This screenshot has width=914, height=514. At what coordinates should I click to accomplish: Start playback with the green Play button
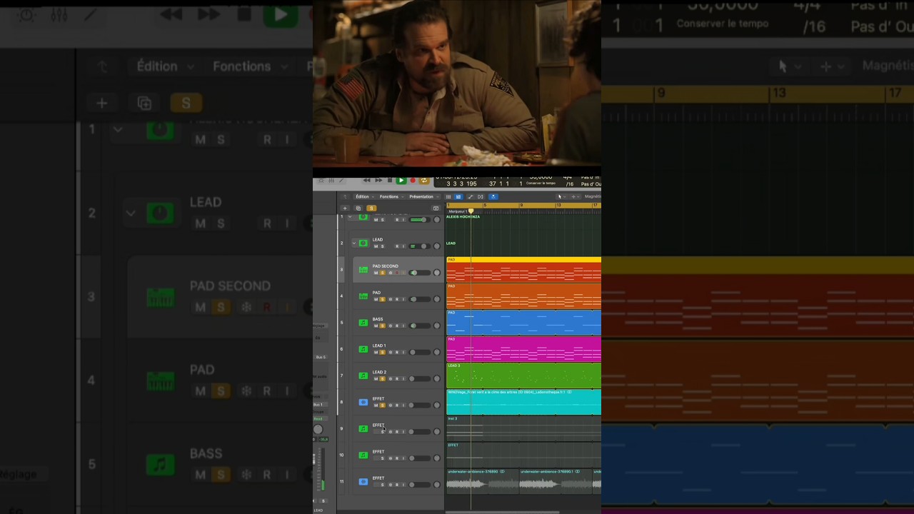401,181
